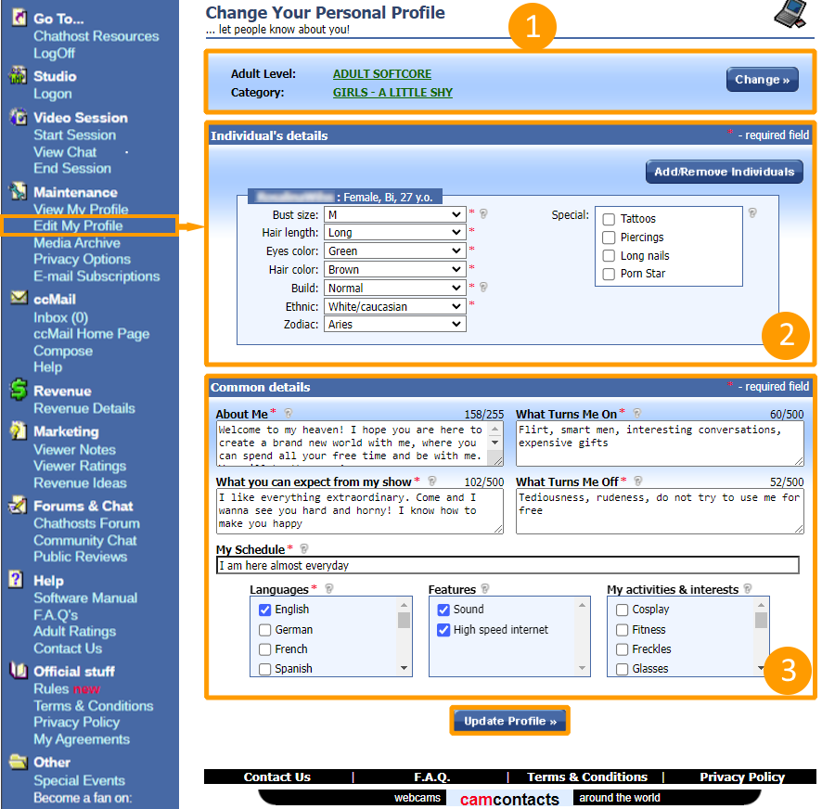This screenshot has width=822, height=809.
Task: Click the Video Session camera icon
Action: [x=18, y=118]
